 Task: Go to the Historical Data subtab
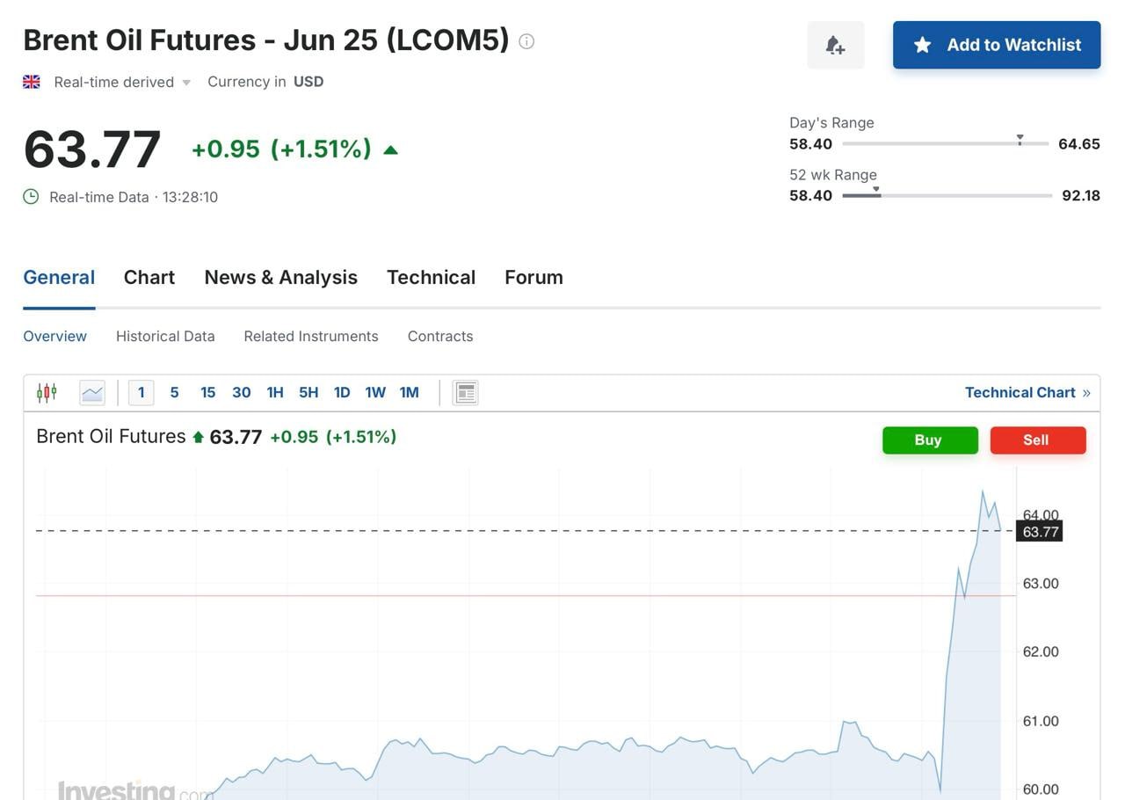click(165, 336)
